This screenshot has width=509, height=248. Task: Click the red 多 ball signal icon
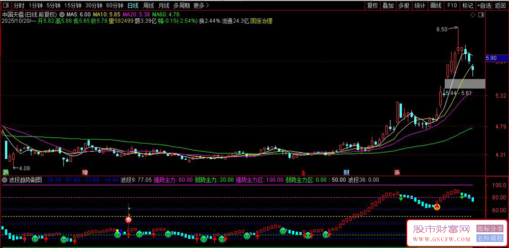tap(129, 220)
